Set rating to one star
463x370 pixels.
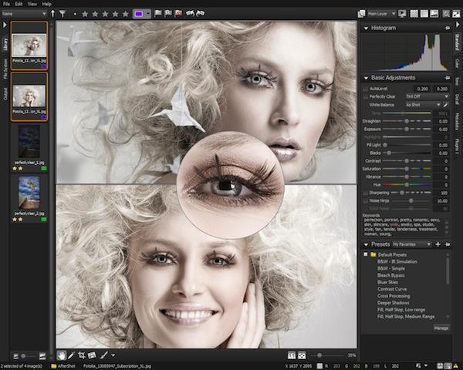pyautogui.click(x=85, y=14)
